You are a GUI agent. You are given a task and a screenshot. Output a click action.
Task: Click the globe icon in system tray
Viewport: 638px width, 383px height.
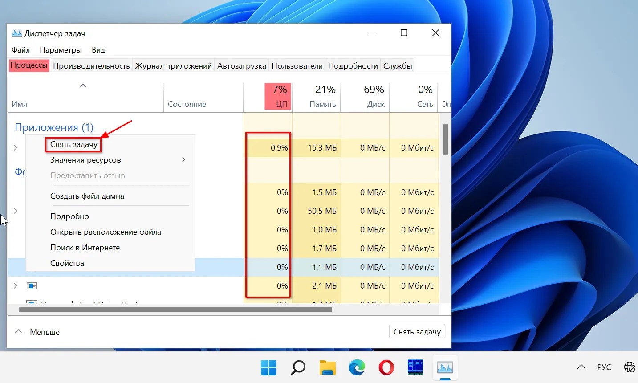[x=629, y=367]
